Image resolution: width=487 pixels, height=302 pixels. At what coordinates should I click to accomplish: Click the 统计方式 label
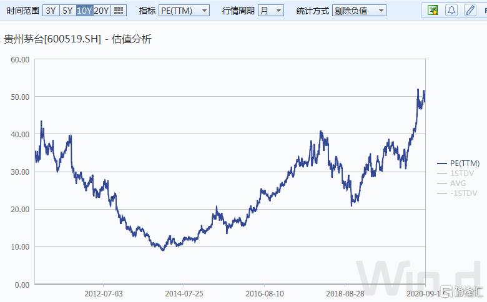coord(312,11)
